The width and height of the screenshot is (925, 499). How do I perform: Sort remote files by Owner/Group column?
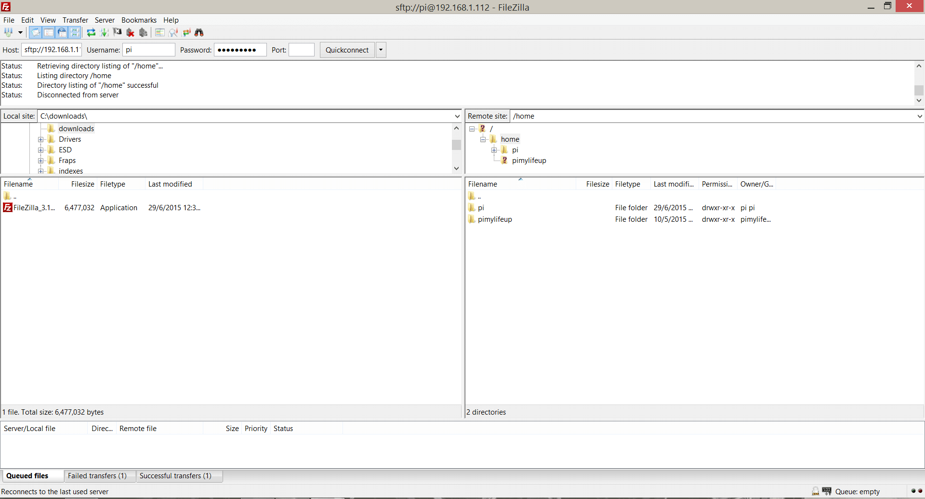pyautogui.click(x=757, y=184)
